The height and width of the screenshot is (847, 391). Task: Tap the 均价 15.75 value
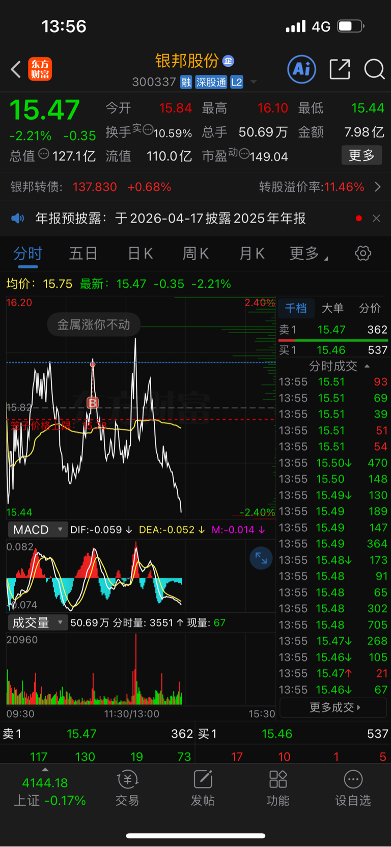(x=58, y=284)
